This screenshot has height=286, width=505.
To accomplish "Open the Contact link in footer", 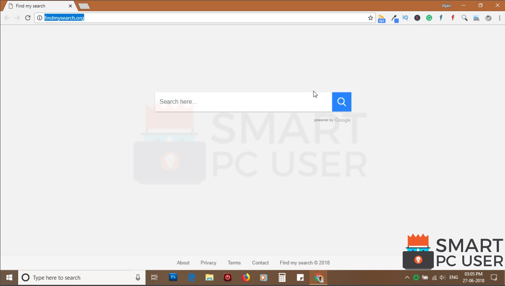I will point(260,263).
